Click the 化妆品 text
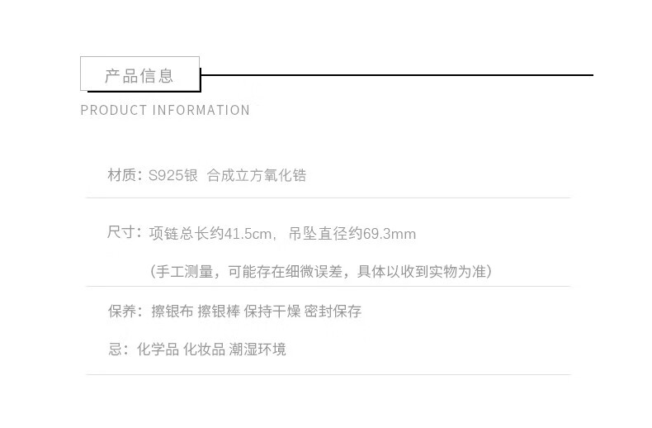 [204, 349]
